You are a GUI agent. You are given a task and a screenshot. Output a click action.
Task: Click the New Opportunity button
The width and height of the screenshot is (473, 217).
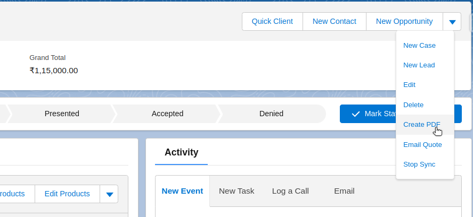[404, 22]
